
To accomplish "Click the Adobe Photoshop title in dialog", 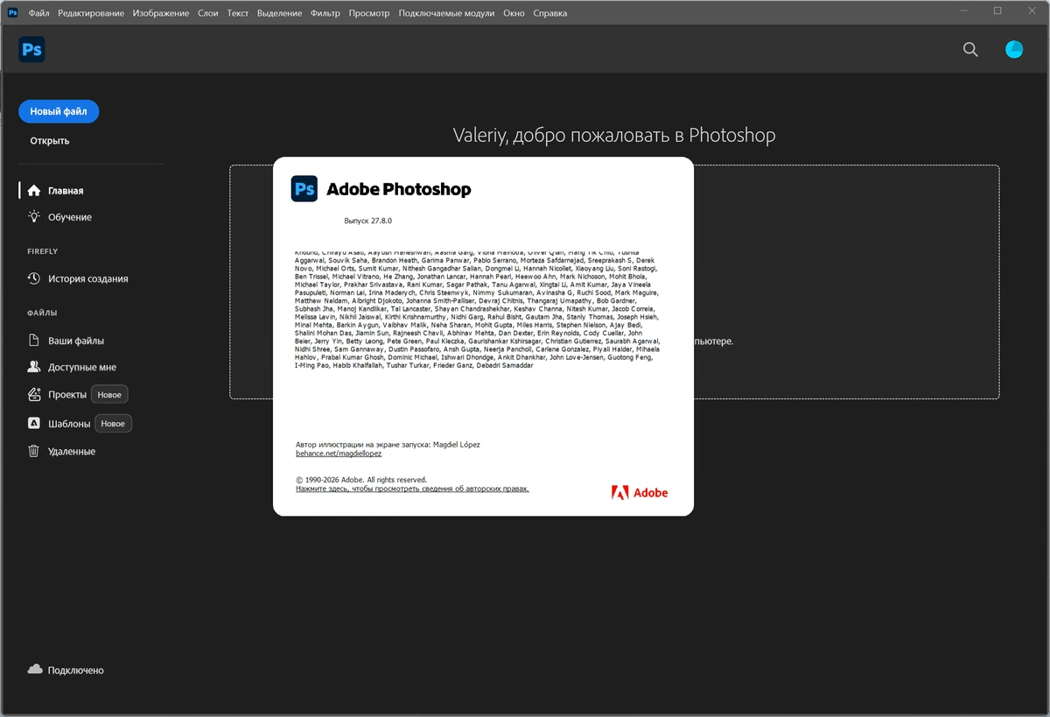I will point(399,189).
